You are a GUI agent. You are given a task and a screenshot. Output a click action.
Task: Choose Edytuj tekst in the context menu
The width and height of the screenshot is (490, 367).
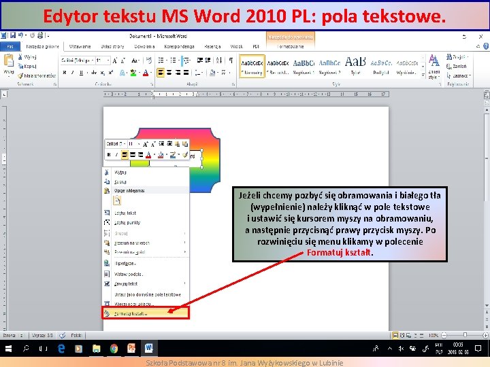pyautogui.click(x=146, y=213)
